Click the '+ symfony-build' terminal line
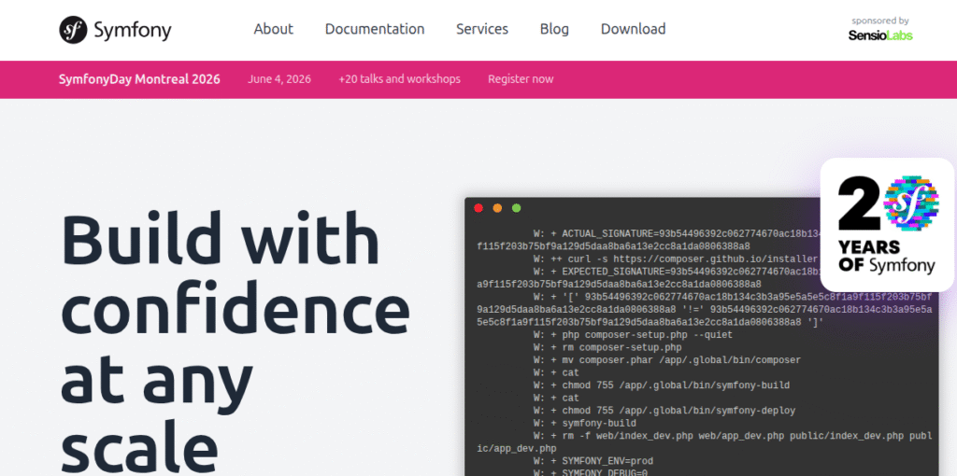Viewport: 957px width, 476px height. (585, 424)
